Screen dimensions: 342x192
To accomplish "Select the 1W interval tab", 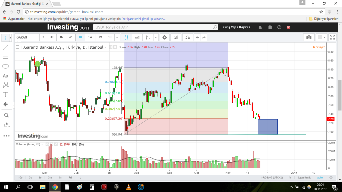I will point(90,37).
